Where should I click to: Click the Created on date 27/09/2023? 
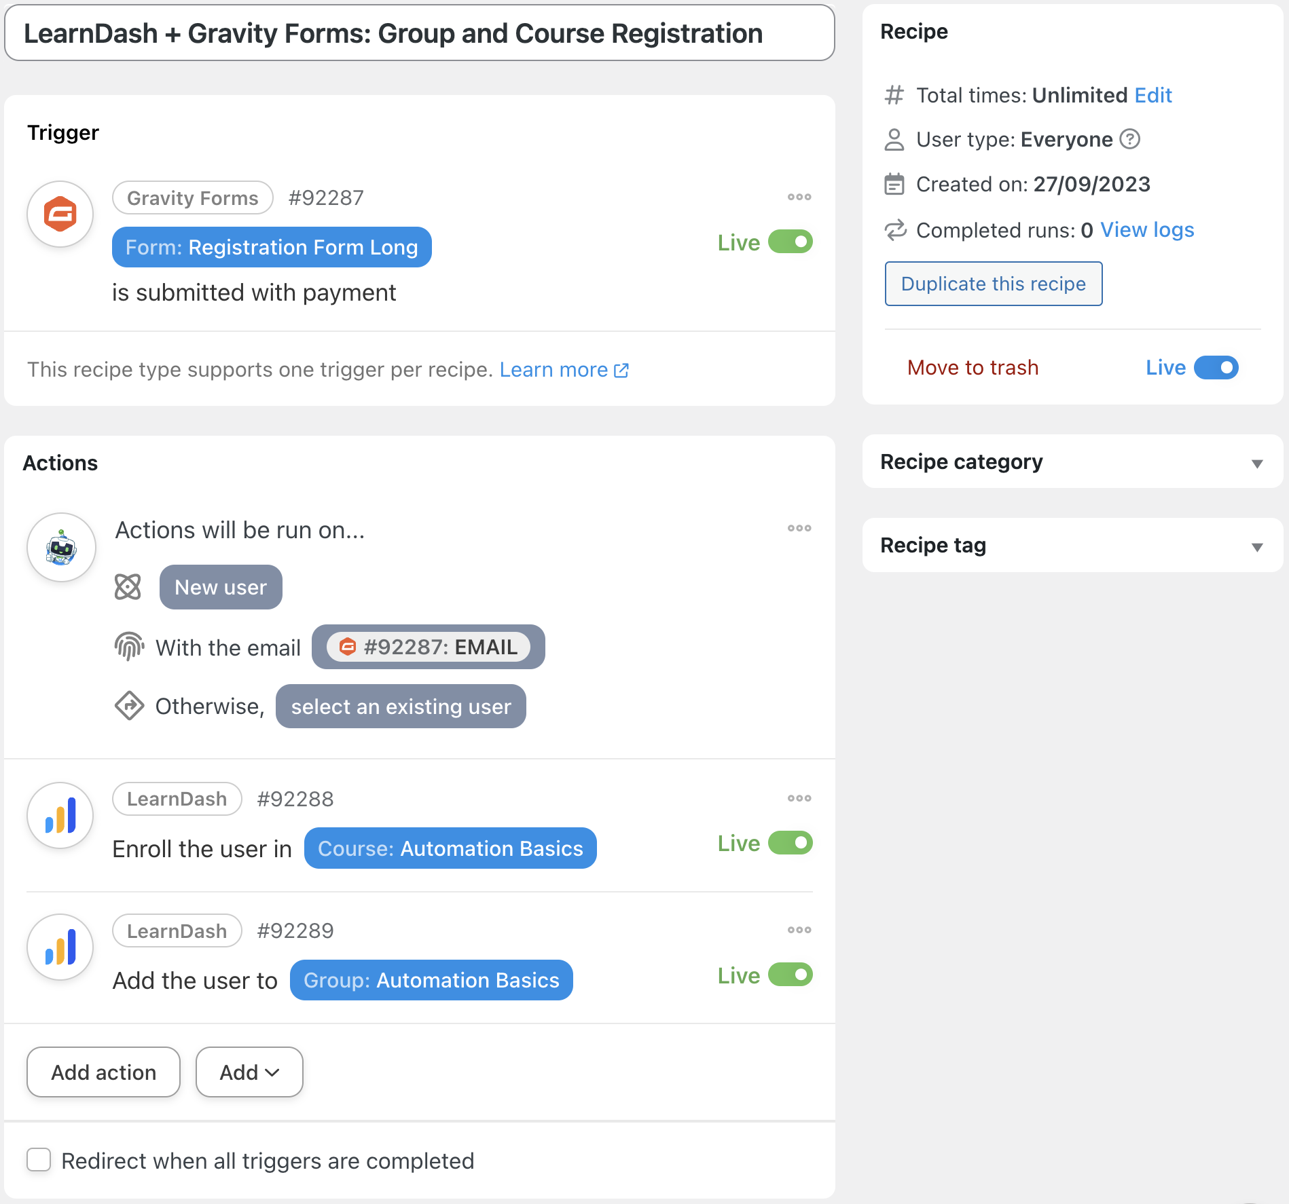tap(1091, 184)
